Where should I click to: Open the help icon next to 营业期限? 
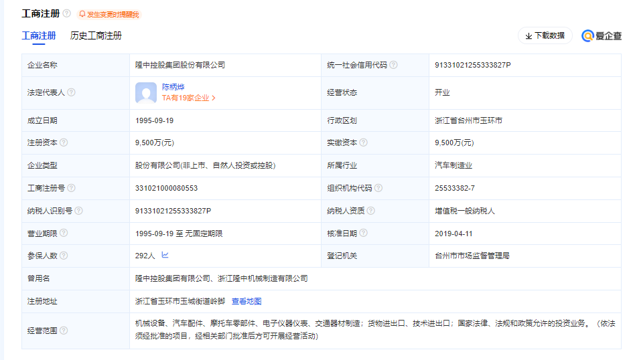point(64,233)
